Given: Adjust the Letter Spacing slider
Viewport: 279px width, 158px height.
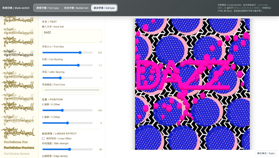Looking at the screenshot, I should pos(60,78).
